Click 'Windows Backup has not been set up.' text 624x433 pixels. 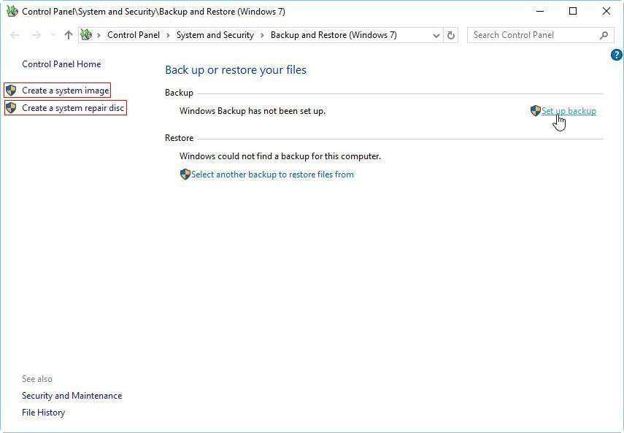coord(253,111)
